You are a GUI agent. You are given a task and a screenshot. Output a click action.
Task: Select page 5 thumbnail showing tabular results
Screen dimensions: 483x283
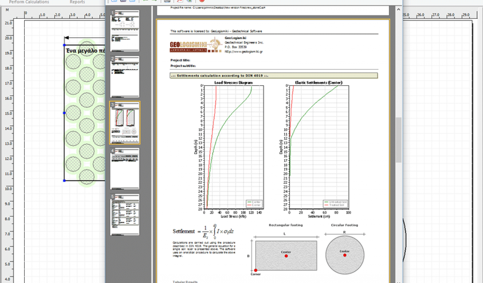[x=124, y=214]
